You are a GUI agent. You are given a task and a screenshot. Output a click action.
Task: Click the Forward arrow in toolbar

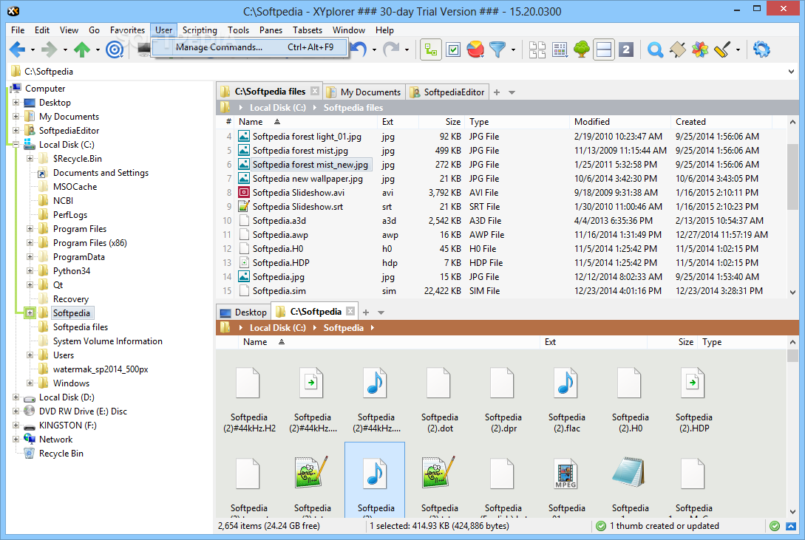click(x=50, y=49)
